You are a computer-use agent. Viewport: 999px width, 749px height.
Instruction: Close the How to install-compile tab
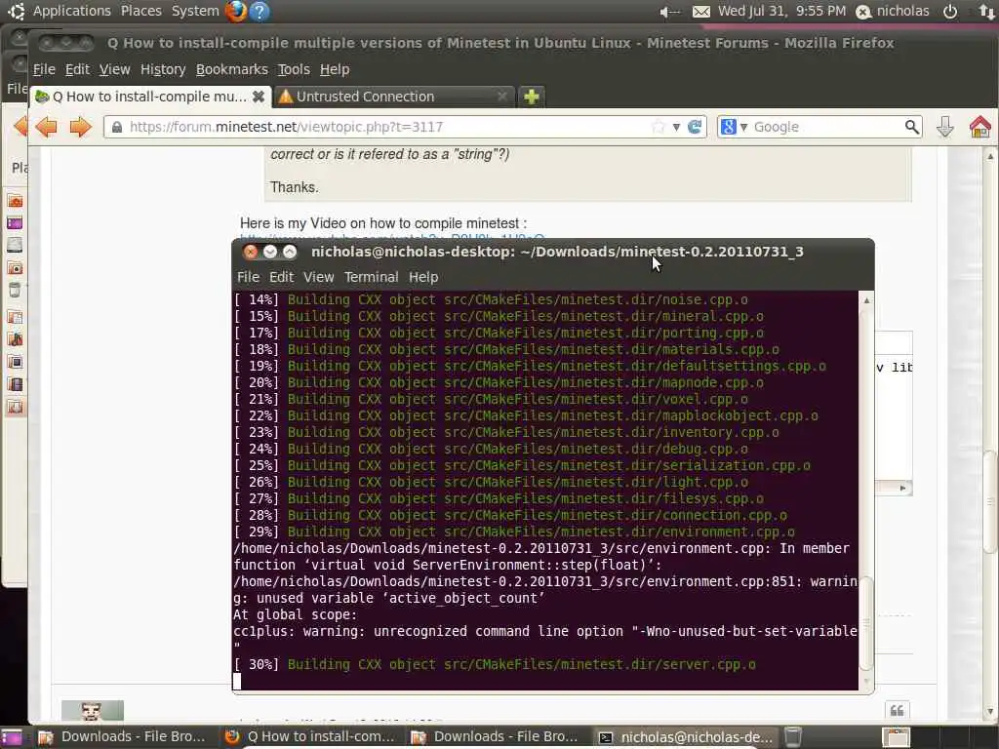(258, 97)
